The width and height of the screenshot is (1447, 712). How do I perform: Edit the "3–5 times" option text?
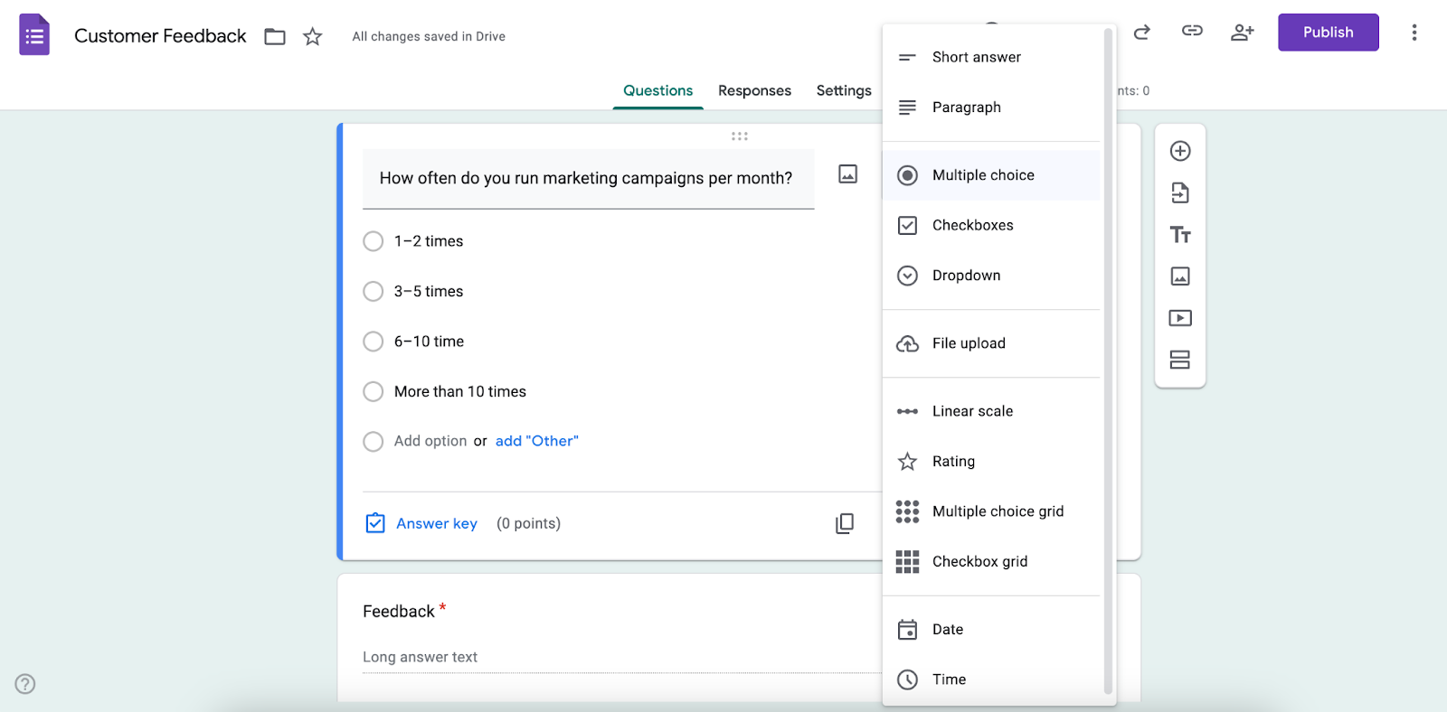click(429, 291)
